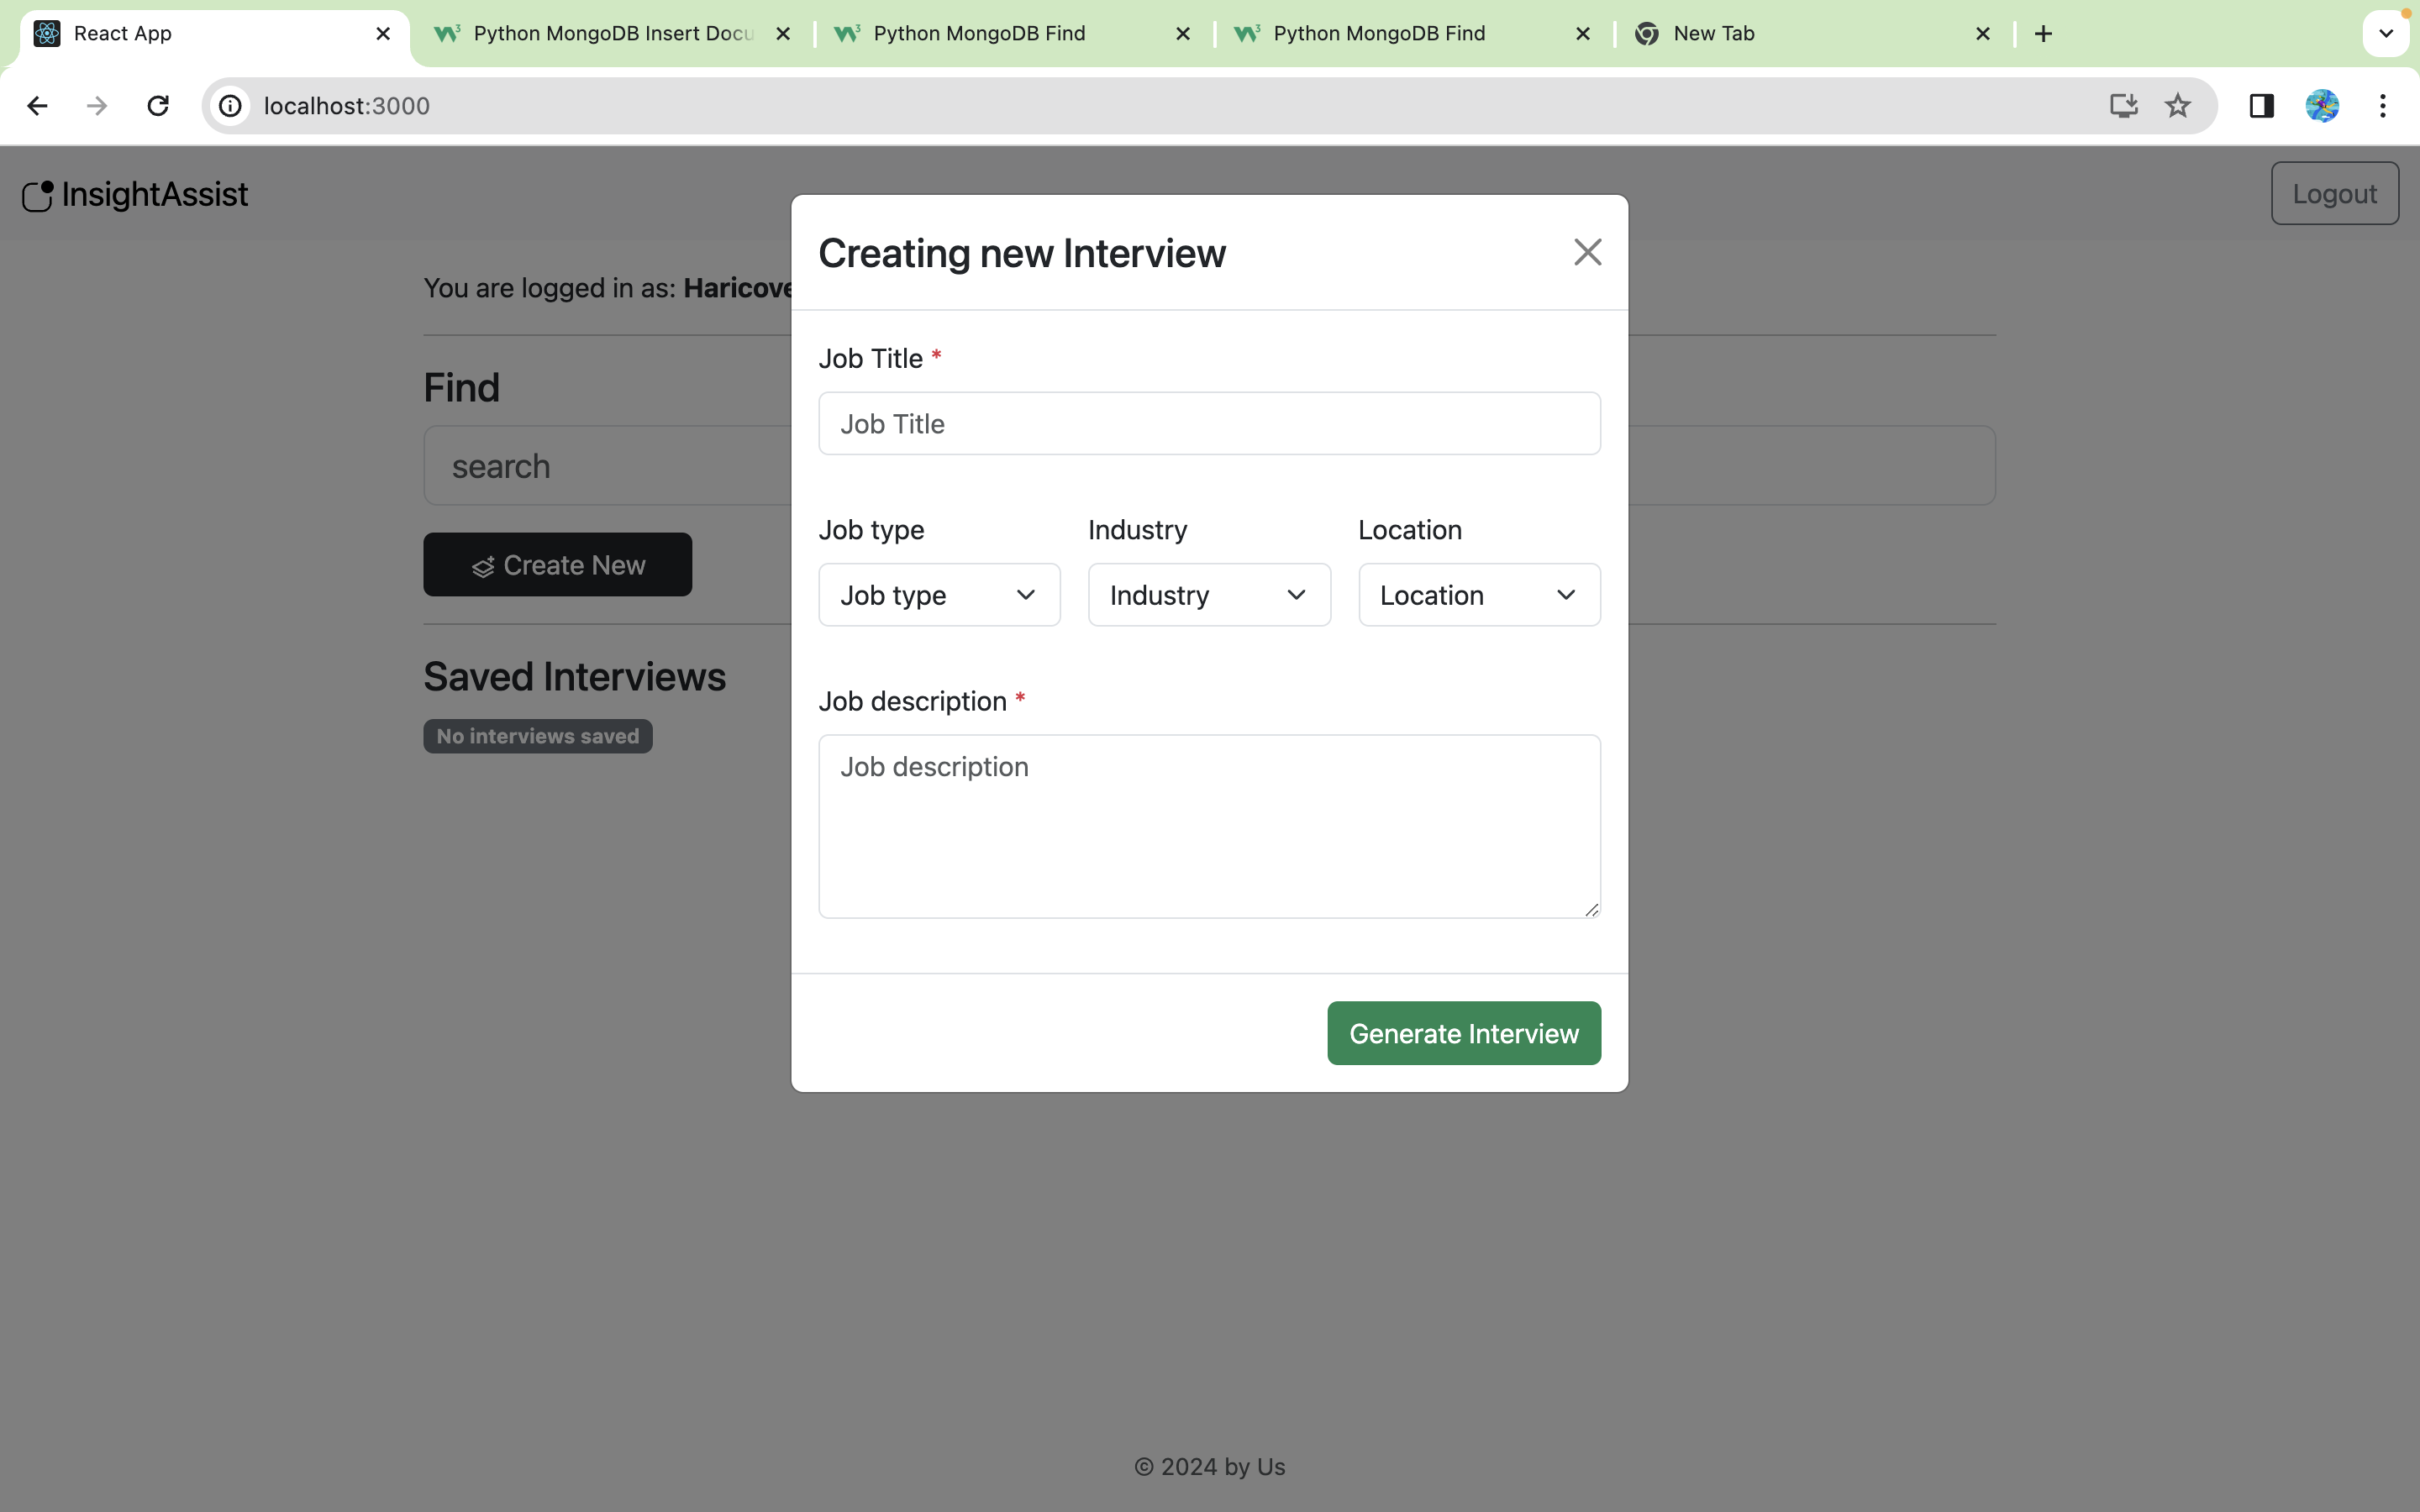The width and height of the screenshot is (2420, 1512).
Task: Click the Generate Interview button
Action: tap(1463, 1033)
